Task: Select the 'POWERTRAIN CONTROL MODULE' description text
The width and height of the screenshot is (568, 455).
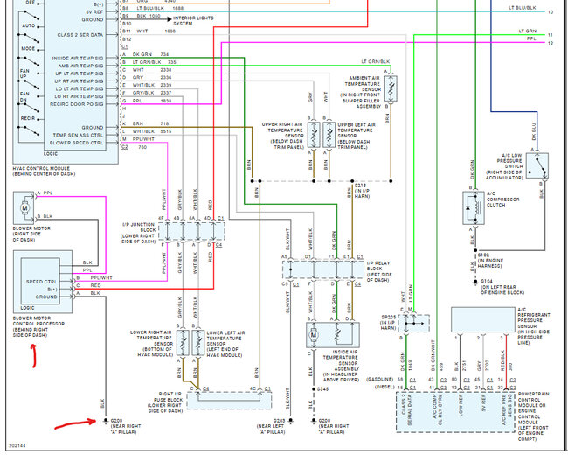Action: coord(534,416)
